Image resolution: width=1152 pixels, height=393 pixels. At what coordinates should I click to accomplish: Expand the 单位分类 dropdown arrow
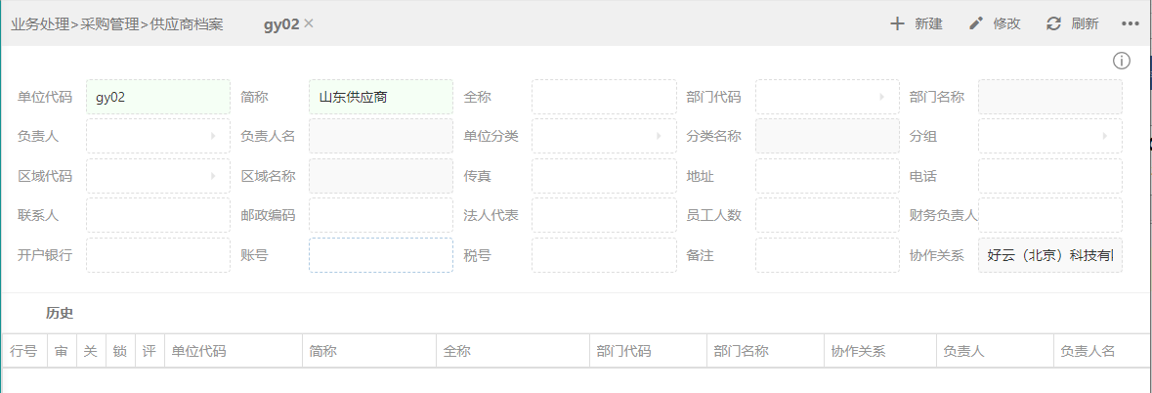point(659,136)
